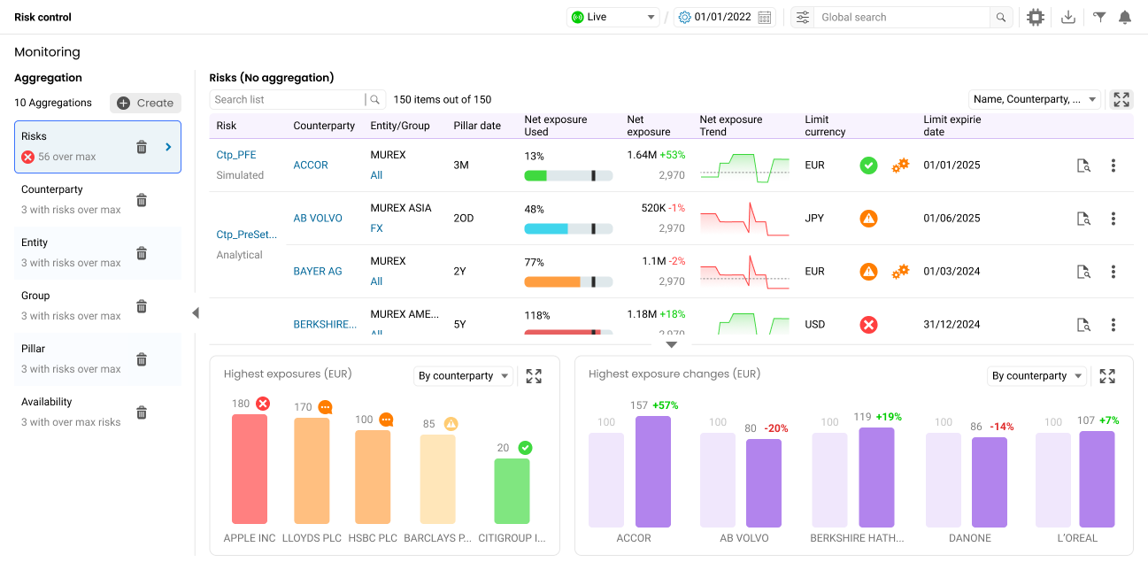Collapse the aggregation side panel arrow
Screen dimensions: 1148x570
tap(196, 312)
